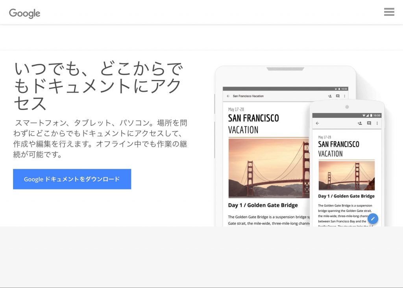The width and height of the screenshot is (403, 288).
Task: Open the comment icon in phone mockup
Action: pos(369,123)
